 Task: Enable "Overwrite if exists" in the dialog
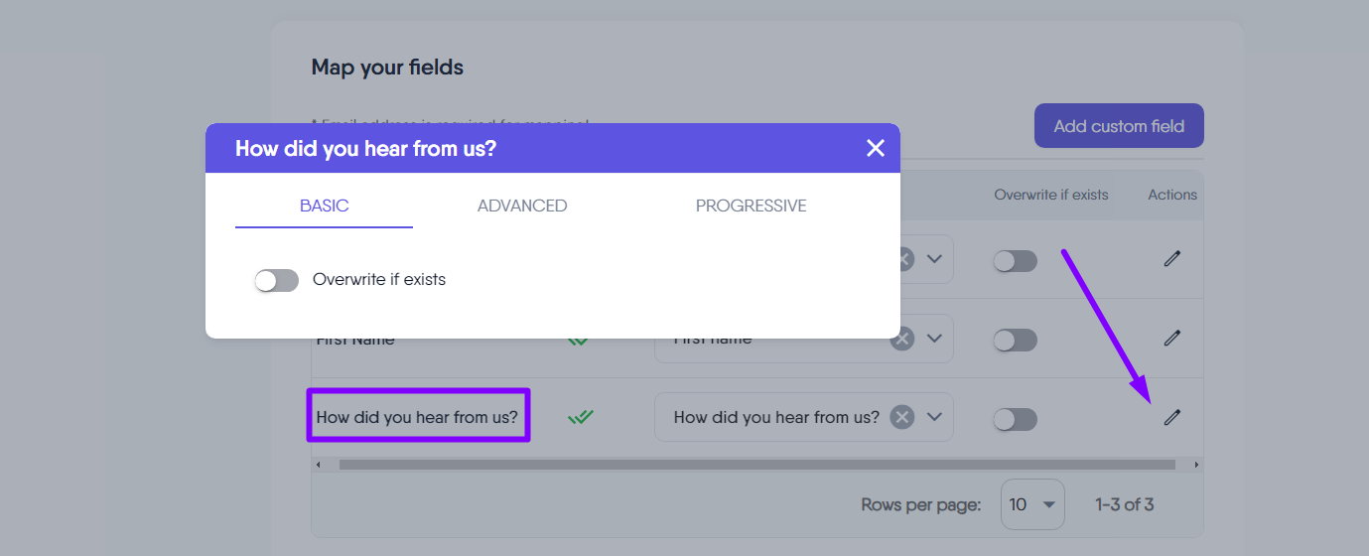click(277, 281)
